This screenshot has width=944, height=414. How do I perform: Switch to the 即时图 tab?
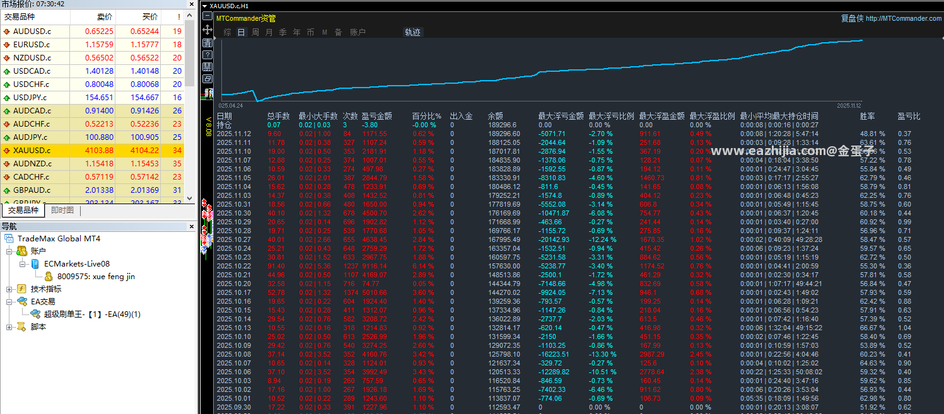[x=62, y=210]
